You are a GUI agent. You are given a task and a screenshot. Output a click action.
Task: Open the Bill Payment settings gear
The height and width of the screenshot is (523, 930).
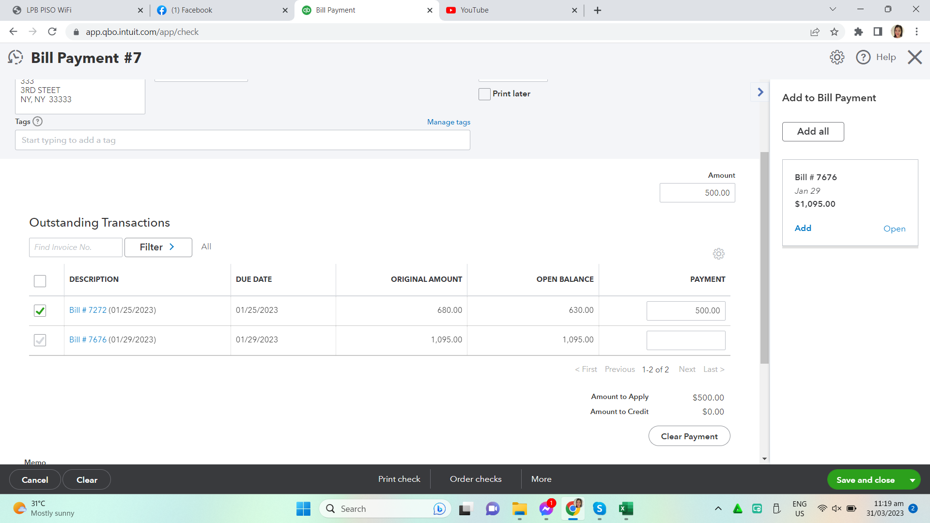point(837,57)
